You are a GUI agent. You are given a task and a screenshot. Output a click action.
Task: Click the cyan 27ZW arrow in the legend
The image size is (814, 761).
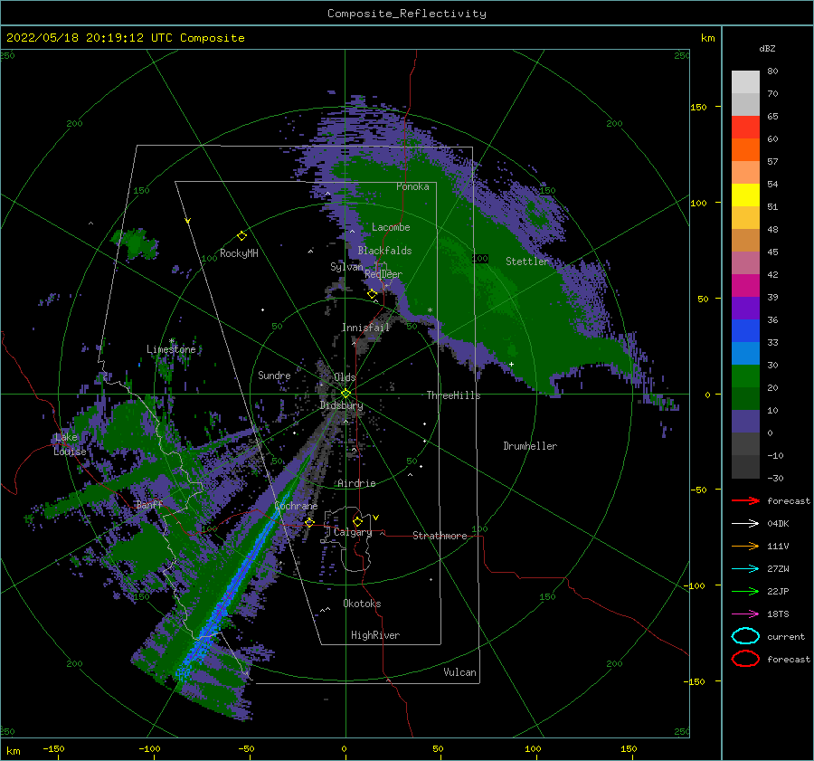[x=745, y=569]
